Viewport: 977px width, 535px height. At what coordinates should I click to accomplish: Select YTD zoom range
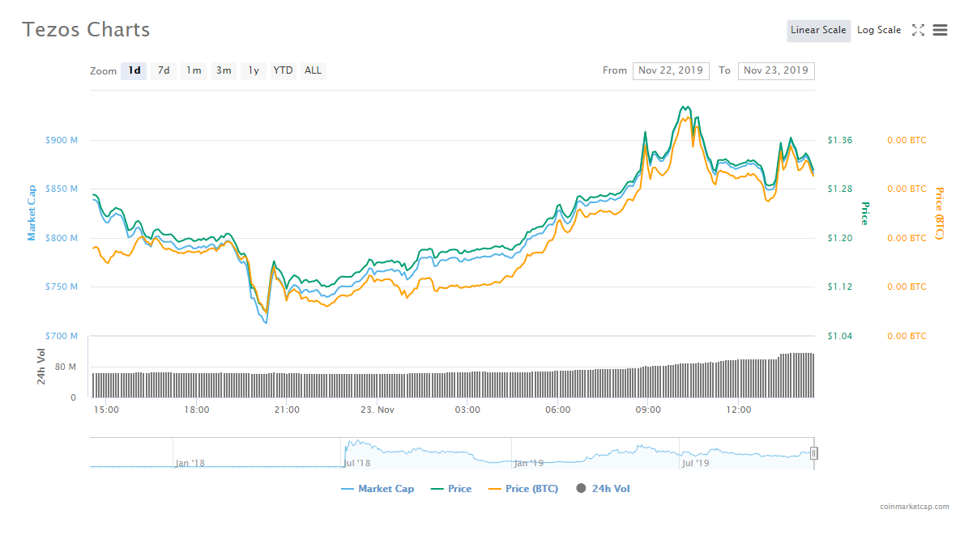(x=283, y=70)
